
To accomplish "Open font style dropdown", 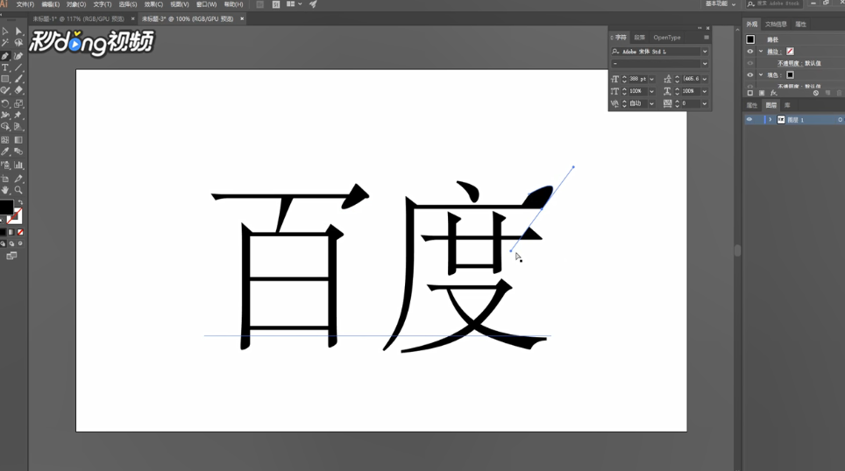I will [705, 64].
